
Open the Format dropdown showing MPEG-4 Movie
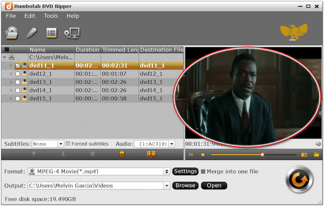pos(99,172)
